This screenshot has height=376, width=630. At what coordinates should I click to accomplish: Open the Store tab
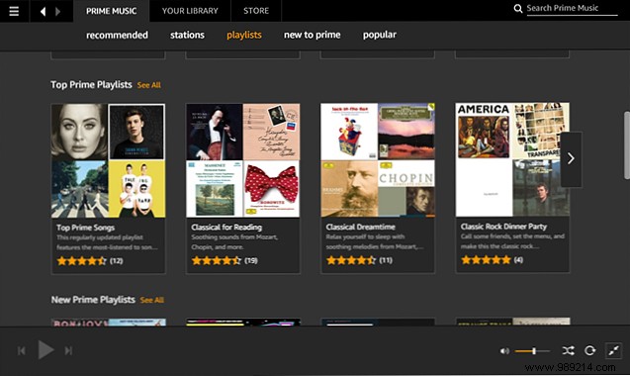coord(256,11)
